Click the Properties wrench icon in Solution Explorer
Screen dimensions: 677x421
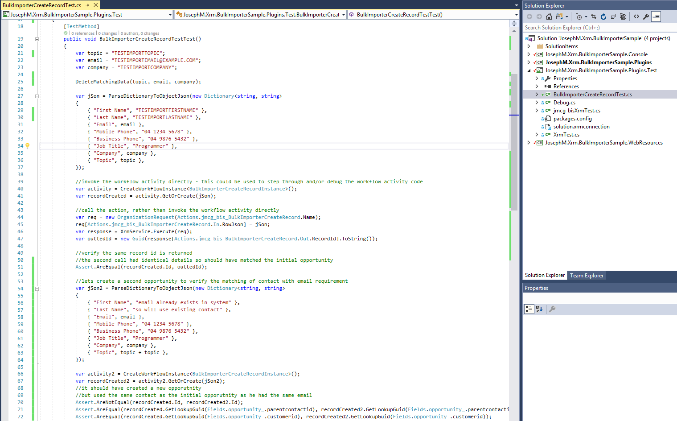pos(645,17)
